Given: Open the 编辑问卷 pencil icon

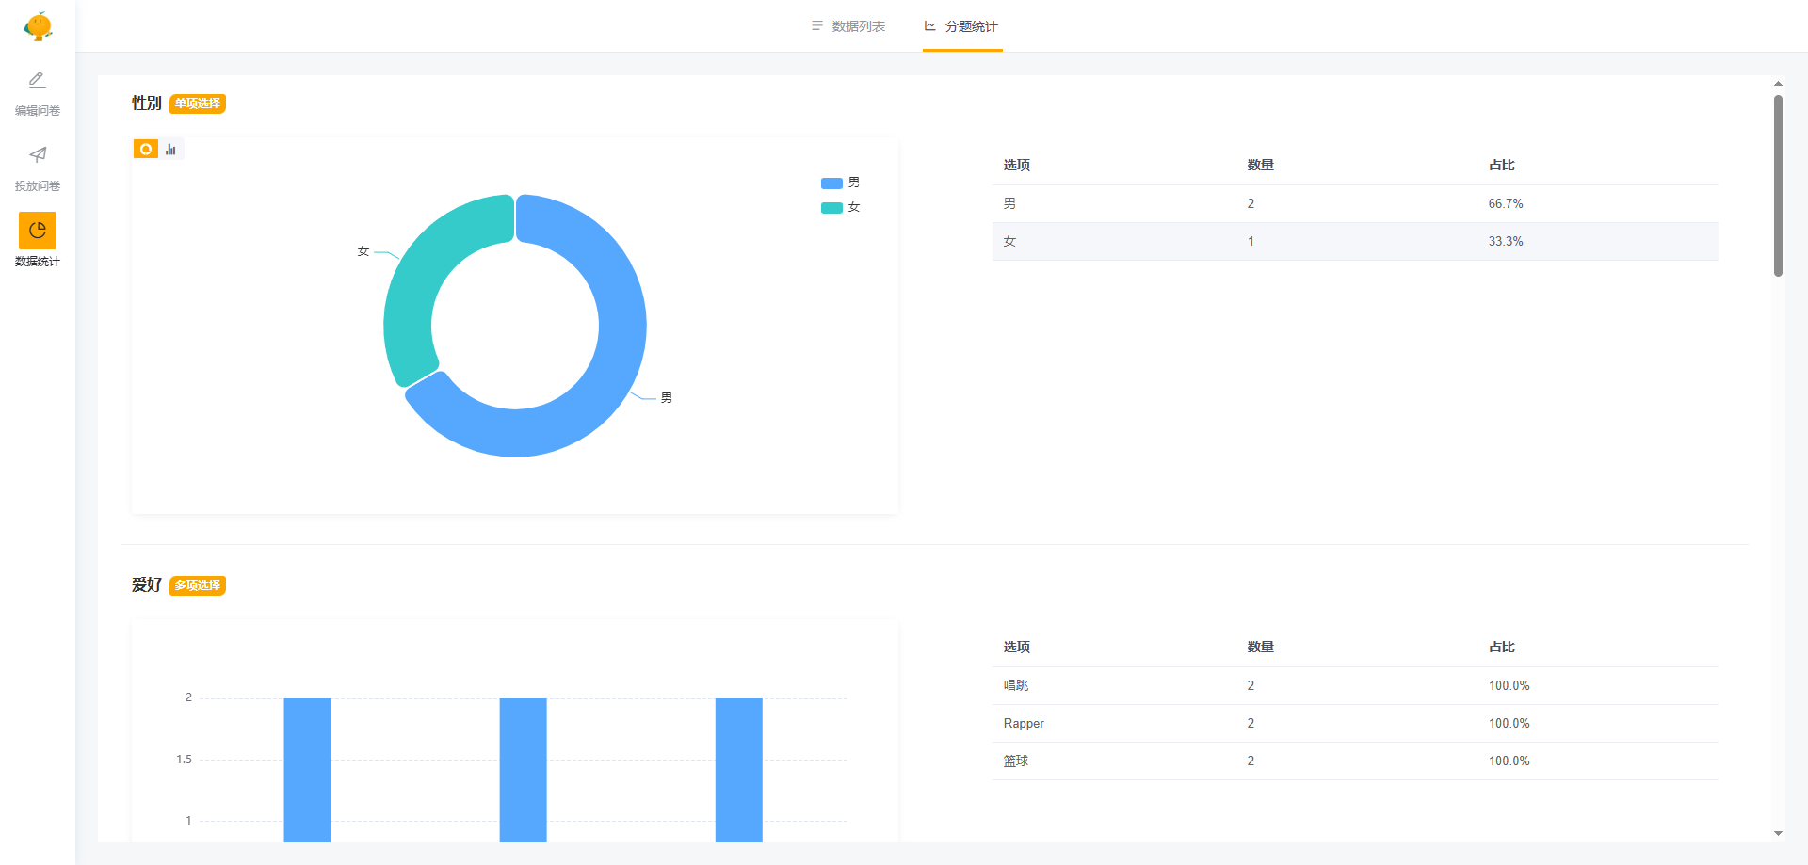Looking at the screenshot, I should pyautogui.click(x=38, y=80).
